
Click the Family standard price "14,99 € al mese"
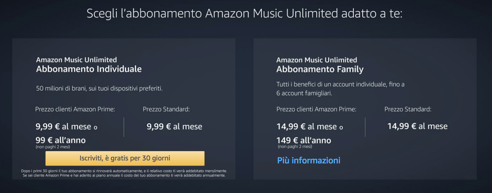[417, 126]
